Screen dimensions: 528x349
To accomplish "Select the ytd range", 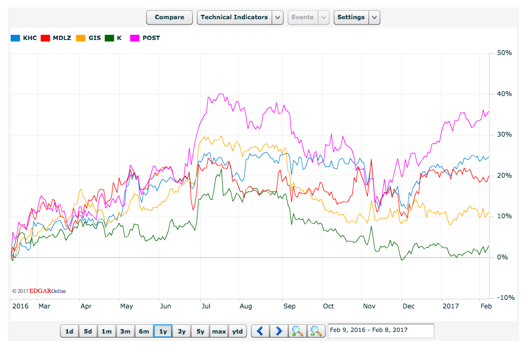I will pos(238,331).
